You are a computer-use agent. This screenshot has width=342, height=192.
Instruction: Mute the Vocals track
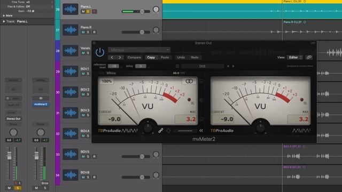click(x=83, y=53)
